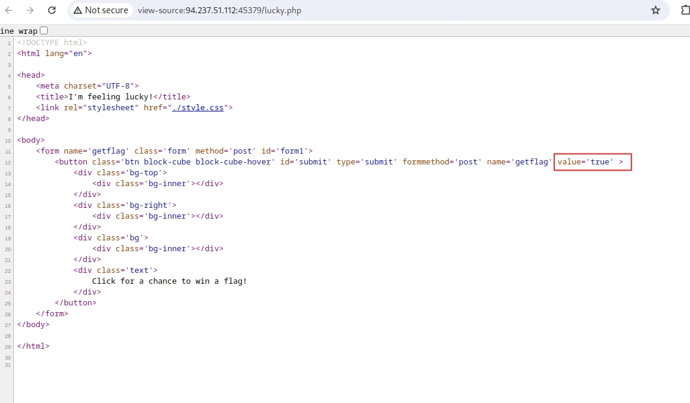Screen dimensions: 690x403
Task: Click the 'Click for a chance to win a flag!' text
Action: coord(169,281)
